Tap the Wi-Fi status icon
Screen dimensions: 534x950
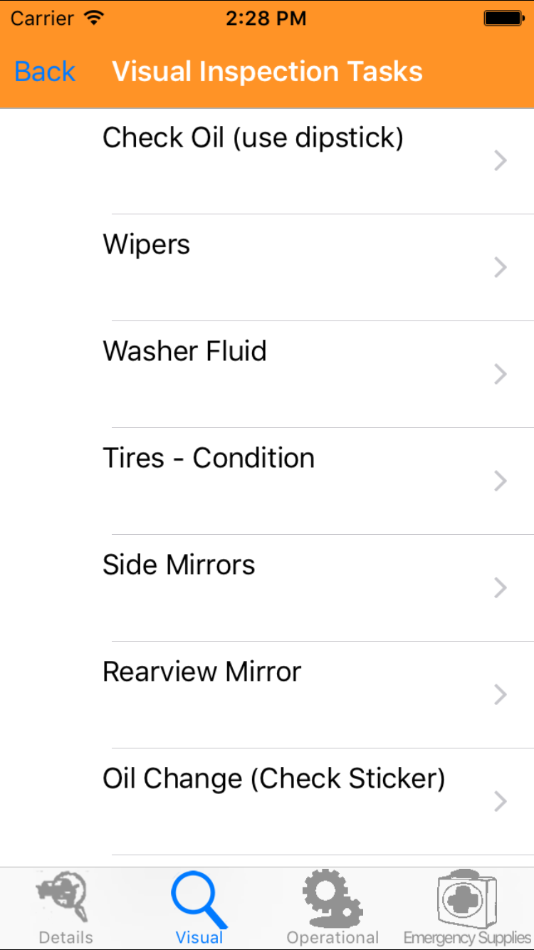pyautogui.click(x=93, y=19)
